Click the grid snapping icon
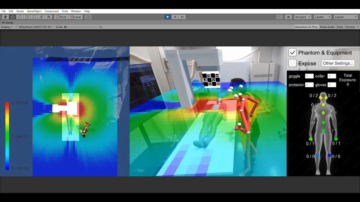Viewport: 360px width, 202px height. coord(88,17)
